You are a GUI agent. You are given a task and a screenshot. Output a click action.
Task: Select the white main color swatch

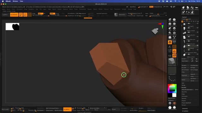click(x=174, y=95)
